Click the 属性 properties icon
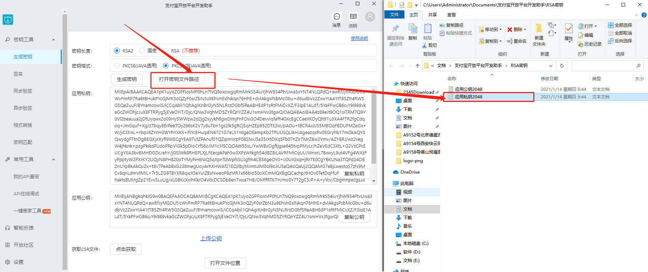This screenshot has width=648, height=272. click(x=569, y=28)
